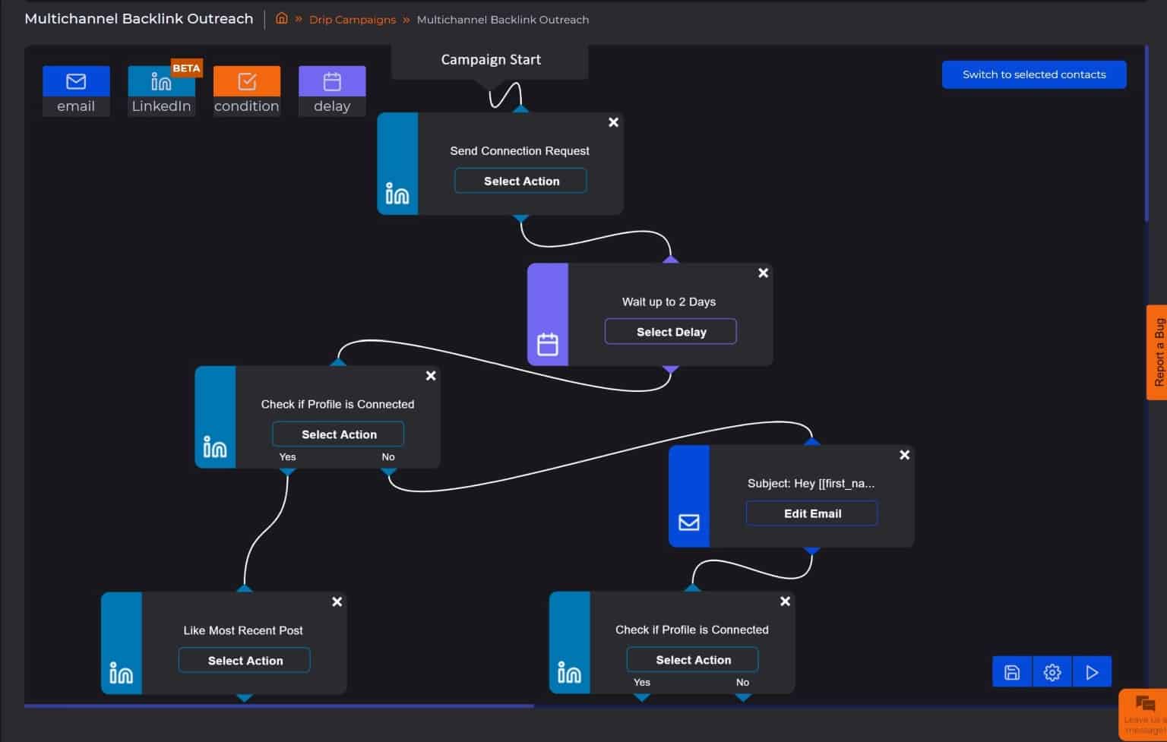Open the live chat message widget

coord(1143,712)
